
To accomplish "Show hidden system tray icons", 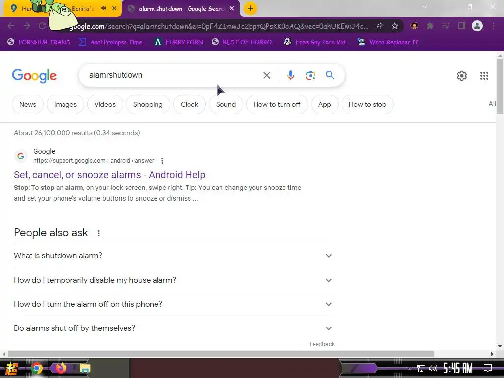I will tap(409, 368).
